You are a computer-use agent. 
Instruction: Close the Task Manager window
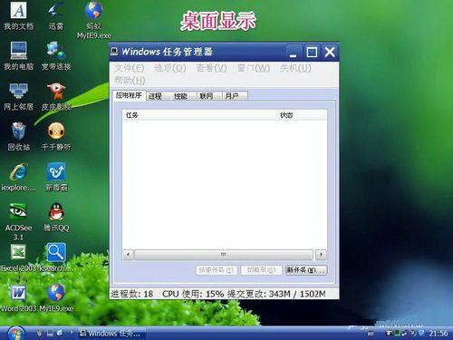tap(330, 53)
